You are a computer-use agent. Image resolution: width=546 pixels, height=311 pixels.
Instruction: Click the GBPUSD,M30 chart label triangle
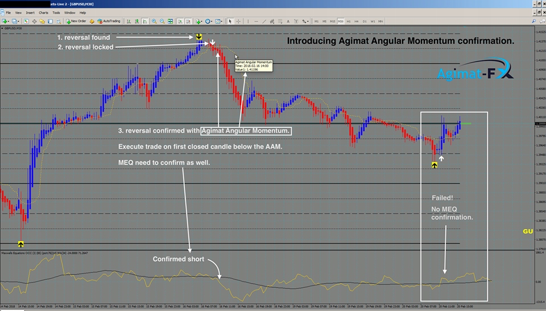(x=2, y=28)
